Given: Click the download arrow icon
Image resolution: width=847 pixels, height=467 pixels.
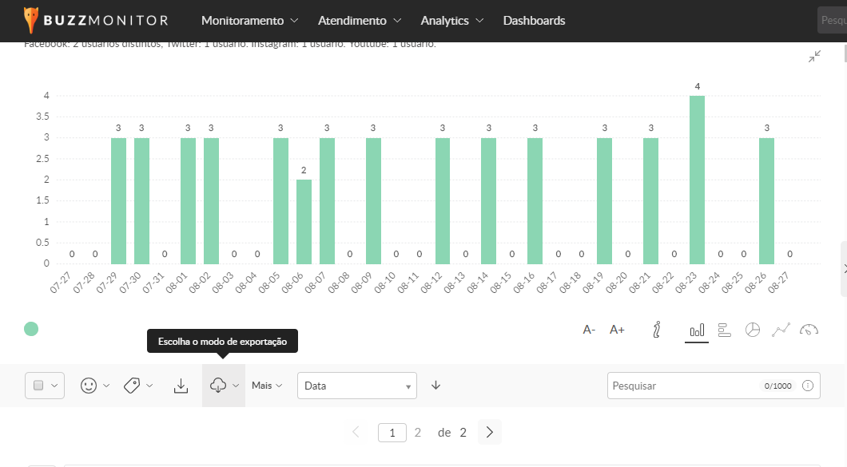Looking at the screenshot, I should tap(181, 386).
